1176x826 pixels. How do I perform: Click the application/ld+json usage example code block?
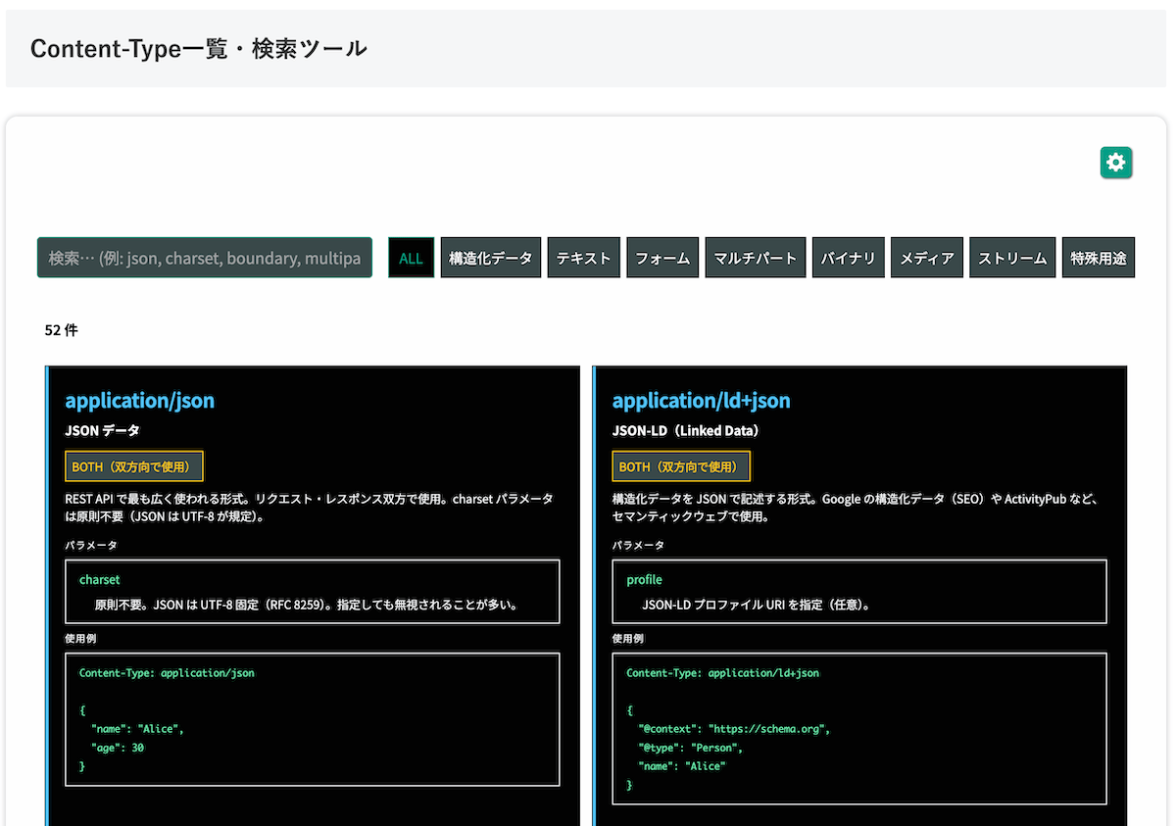(x=859, y=725)
